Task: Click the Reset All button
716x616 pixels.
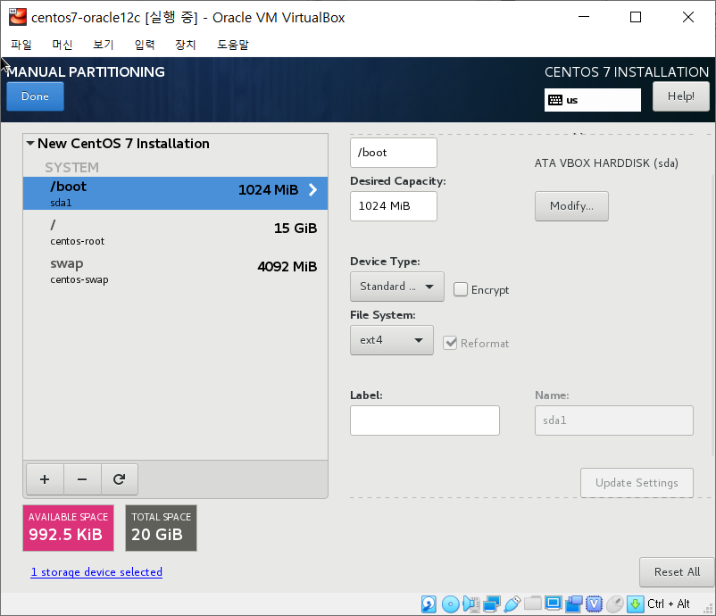Action: tap(677, 571)
